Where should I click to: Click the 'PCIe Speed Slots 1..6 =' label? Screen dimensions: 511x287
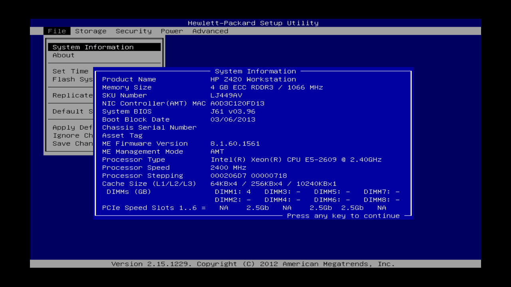click(x=154, y=208)
